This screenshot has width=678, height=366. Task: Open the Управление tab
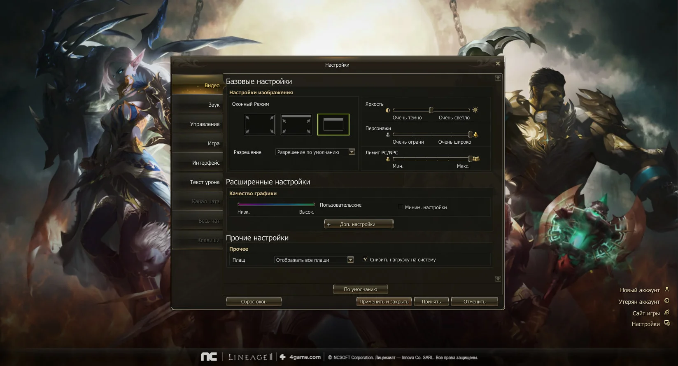197,124
